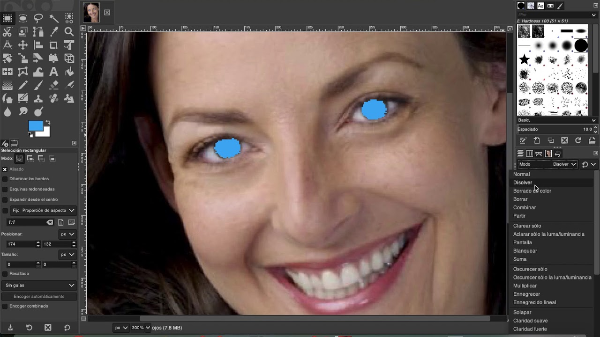This screenshot has height=337, width=600.
Task: Enable Expandir desde el centro
Action: coord(5,199)
